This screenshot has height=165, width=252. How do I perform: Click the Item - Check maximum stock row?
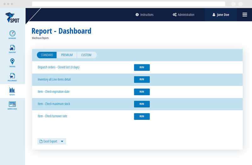pyautogui.click(x=54, y=104)
